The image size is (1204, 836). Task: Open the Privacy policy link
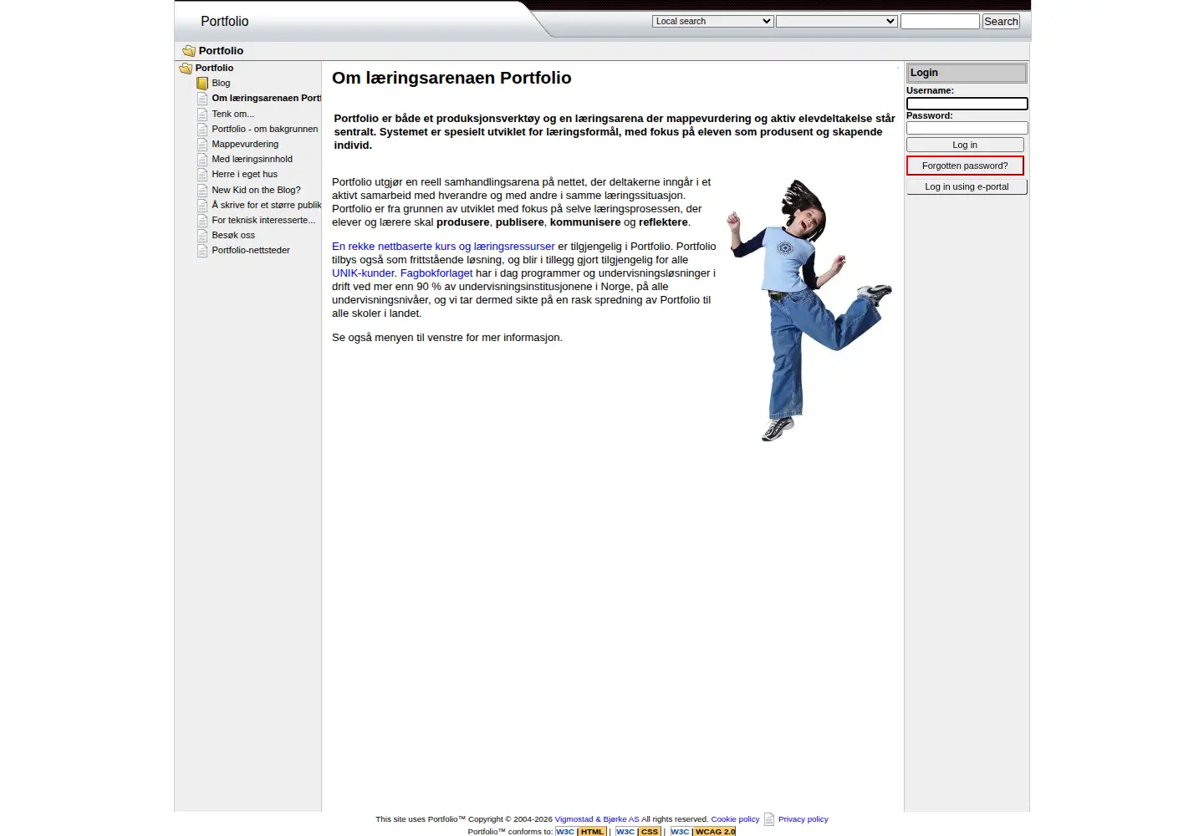click(803, 819)
